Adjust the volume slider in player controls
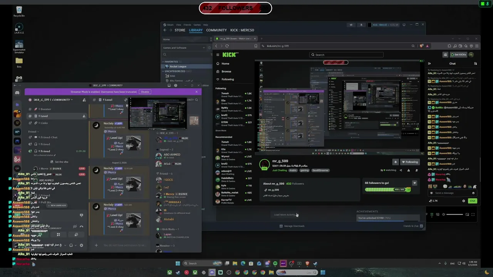 pos(454,214)
